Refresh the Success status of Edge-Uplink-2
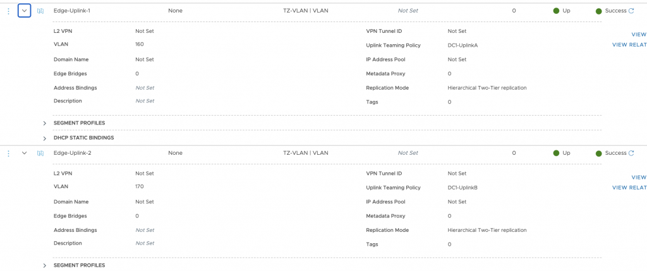The height and width of the screenshot is (271, 647). 631,153
